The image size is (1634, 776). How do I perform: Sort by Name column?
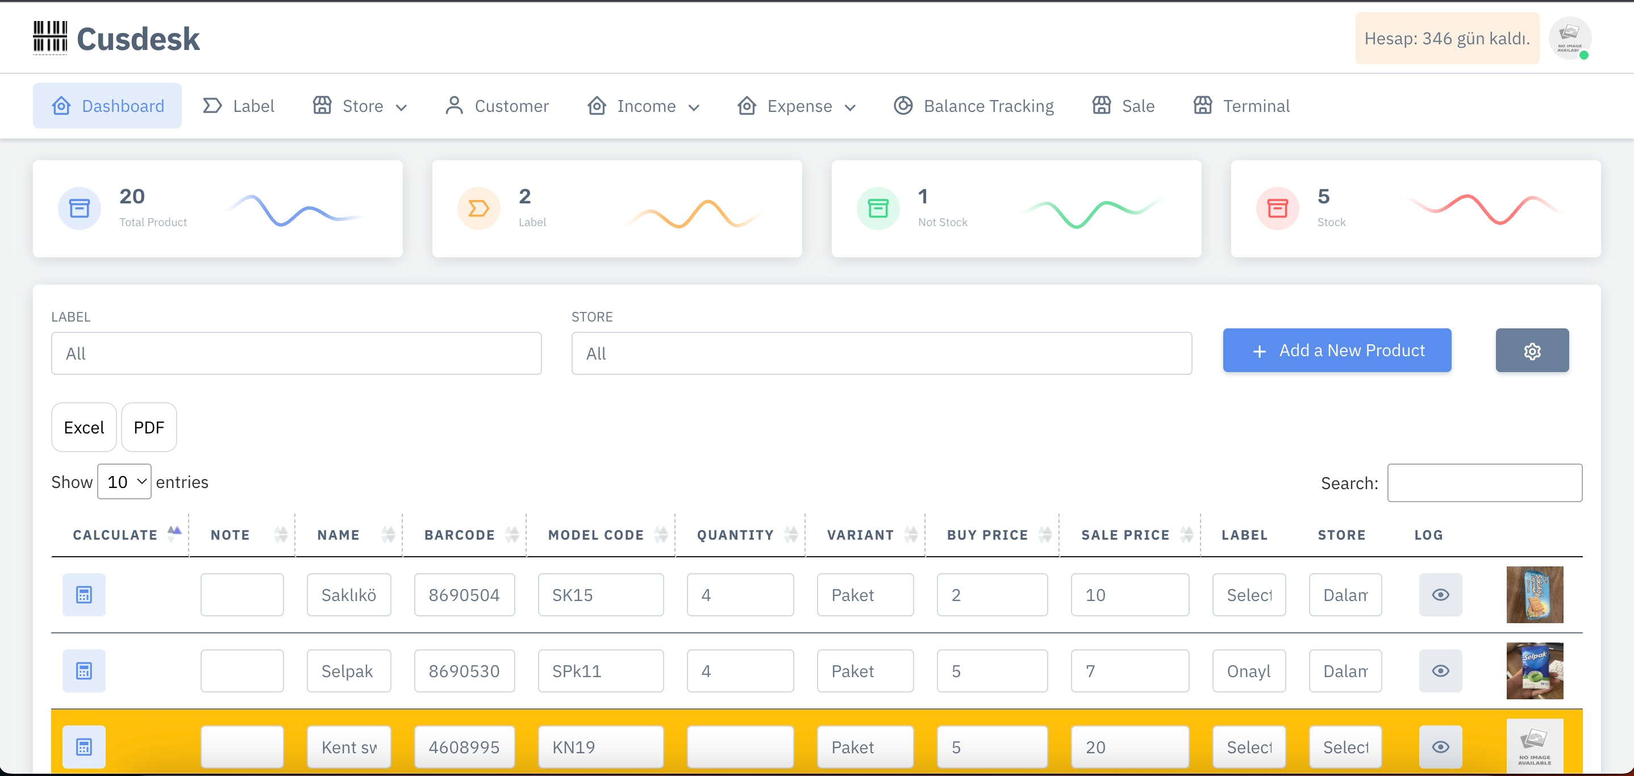(x=349, y=535)
